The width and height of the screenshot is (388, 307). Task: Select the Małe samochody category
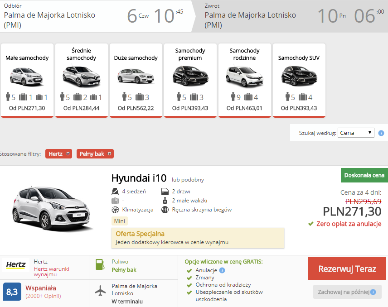click(x=27, y=80)
